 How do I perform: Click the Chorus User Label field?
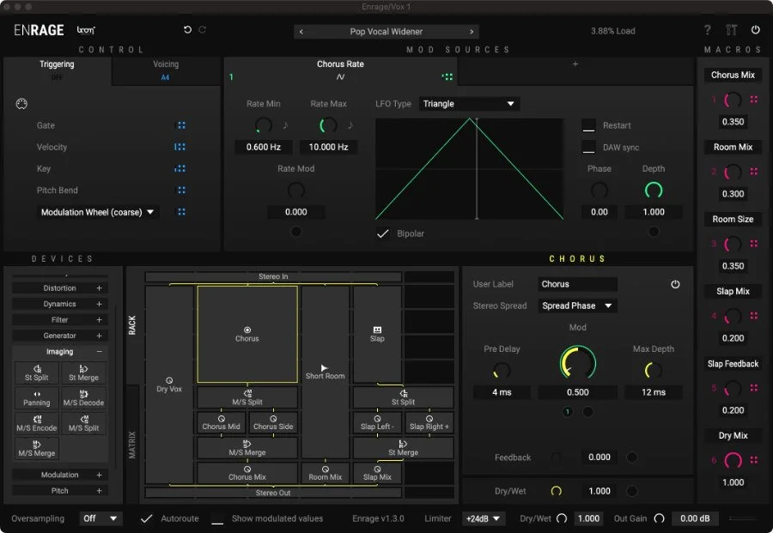pyautogui.click(x=577, y=284)
